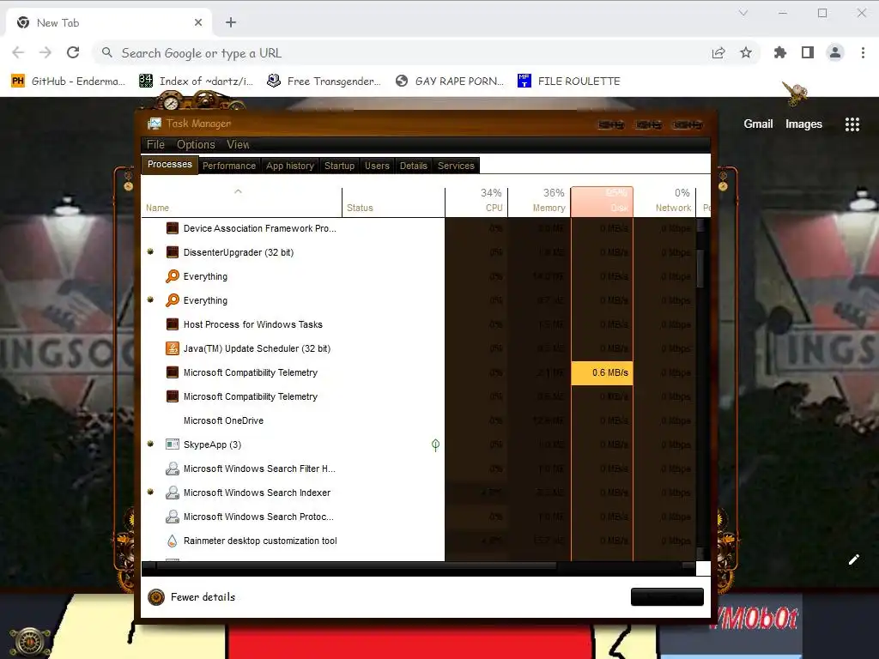Expand the Microsoft Windows Search Indexer group

coord(150,492)
